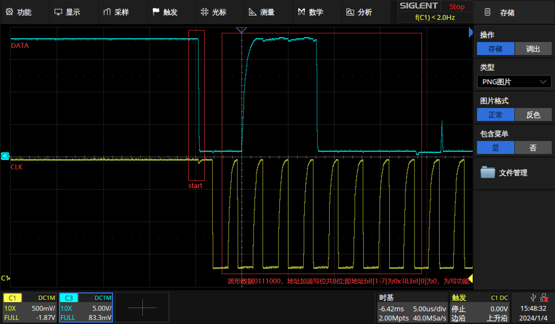Click the 83.3mV C3 offset value
This screenshot has width=555, height=324.
(100, 318)
